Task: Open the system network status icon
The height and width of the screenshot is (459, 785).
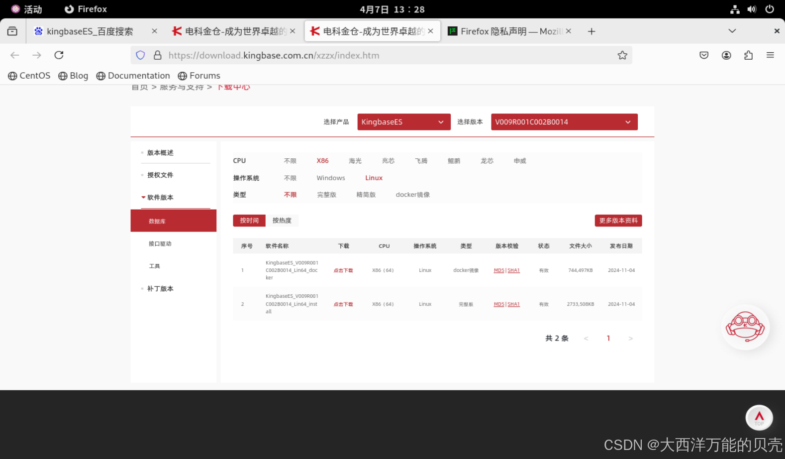Action: pos(735,9)
